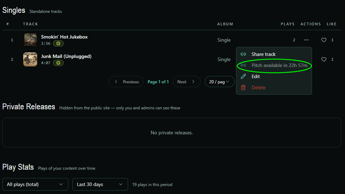Click the link icon beside Share track
345x194 pixels.
[x=243, y=54]
